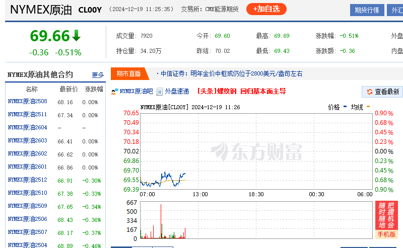The image size is (403, 248).
Task: Click the 今开 value 69.60
Action: (x=222, y=36)
